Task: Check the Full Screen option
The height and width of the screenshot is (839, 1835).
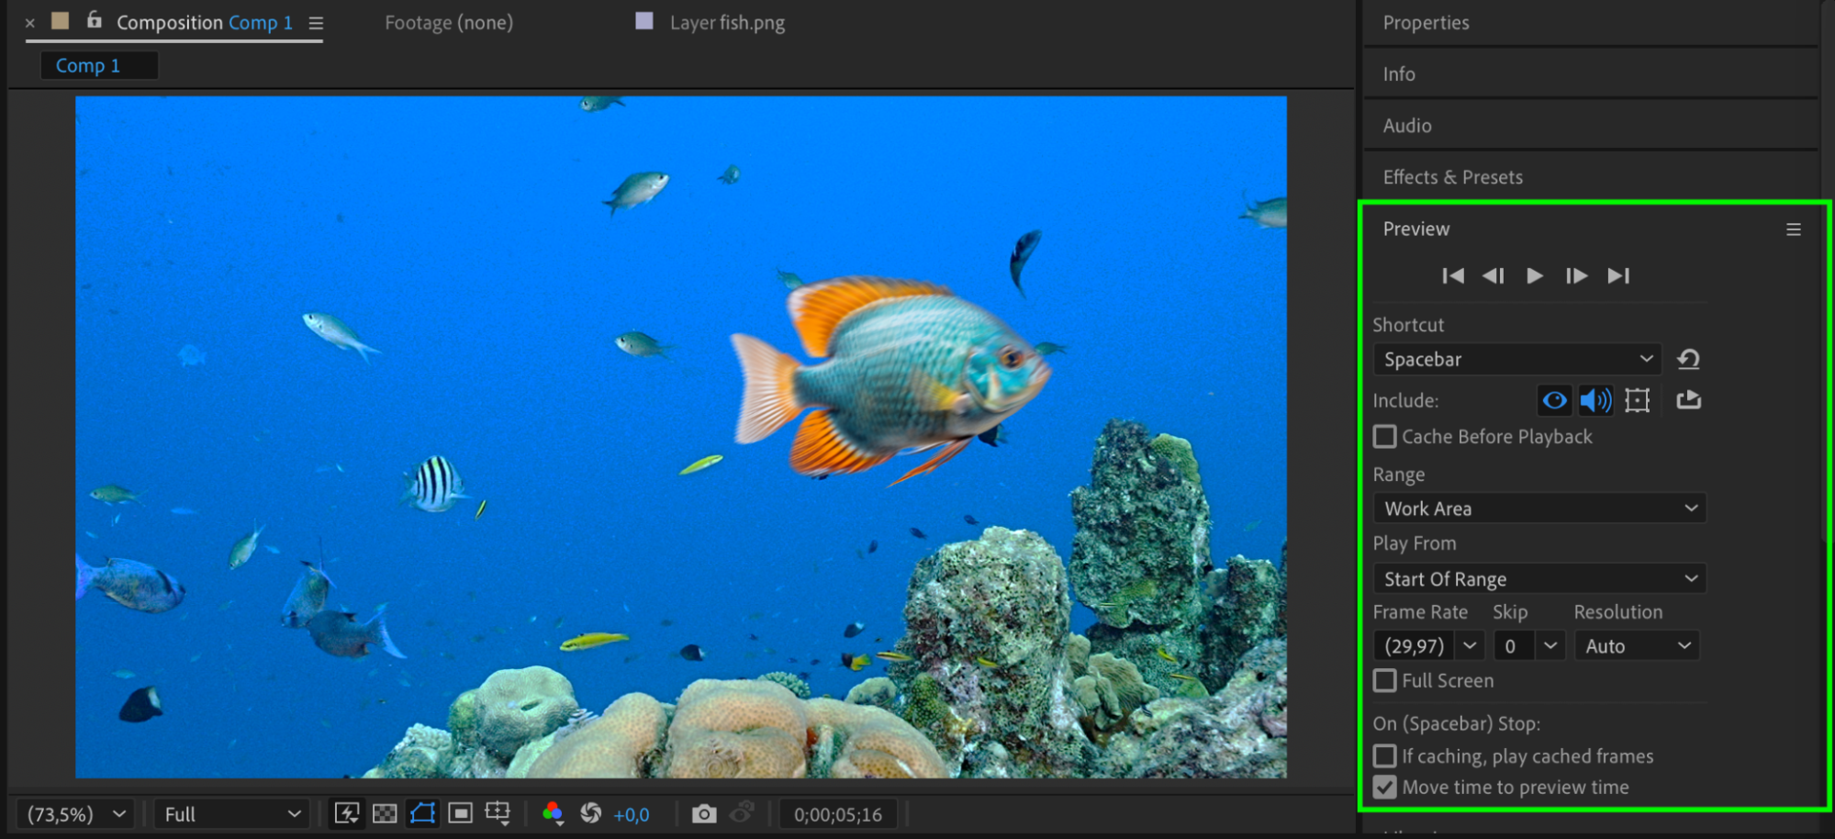Action: coord(1384,681)
